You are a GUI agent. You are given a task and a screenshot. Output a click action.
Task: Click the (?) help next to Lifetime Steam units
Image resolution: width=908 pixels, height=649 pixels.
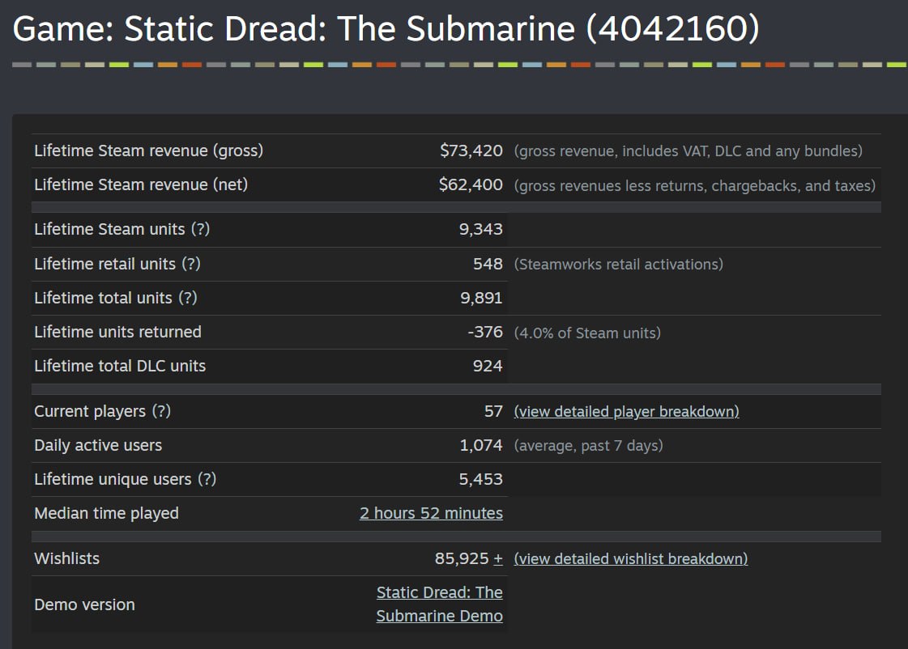pyautogui.click(x=200, y=229)
